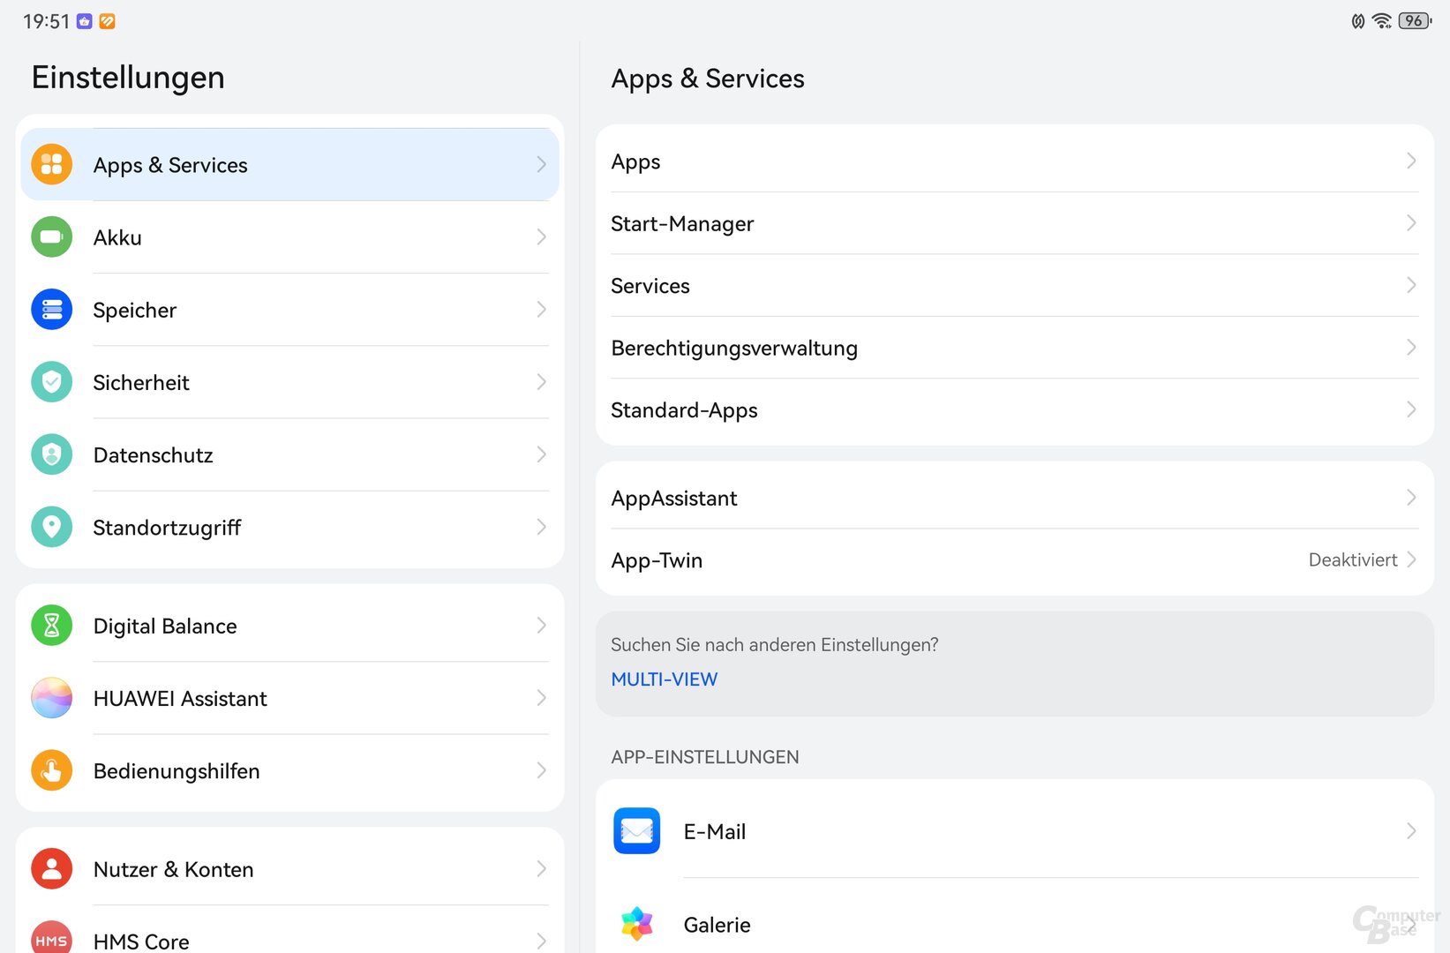1450x953 pixels.
Task: Expand the Start-Manager row chevron
Action: 1411,222
